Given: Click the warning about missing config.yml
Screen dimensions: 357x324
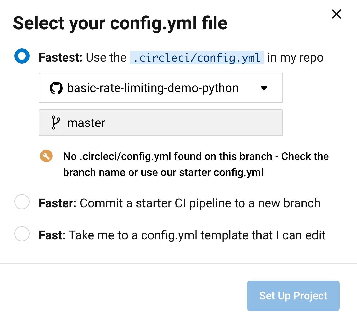Looking at the screenshot, I should point(196,164).
